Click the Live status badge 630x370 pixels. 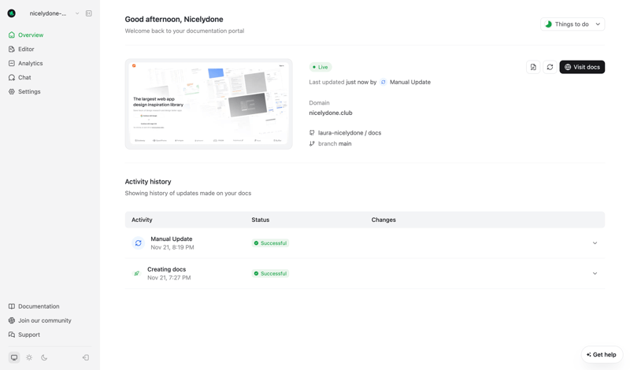pos(321,67)
